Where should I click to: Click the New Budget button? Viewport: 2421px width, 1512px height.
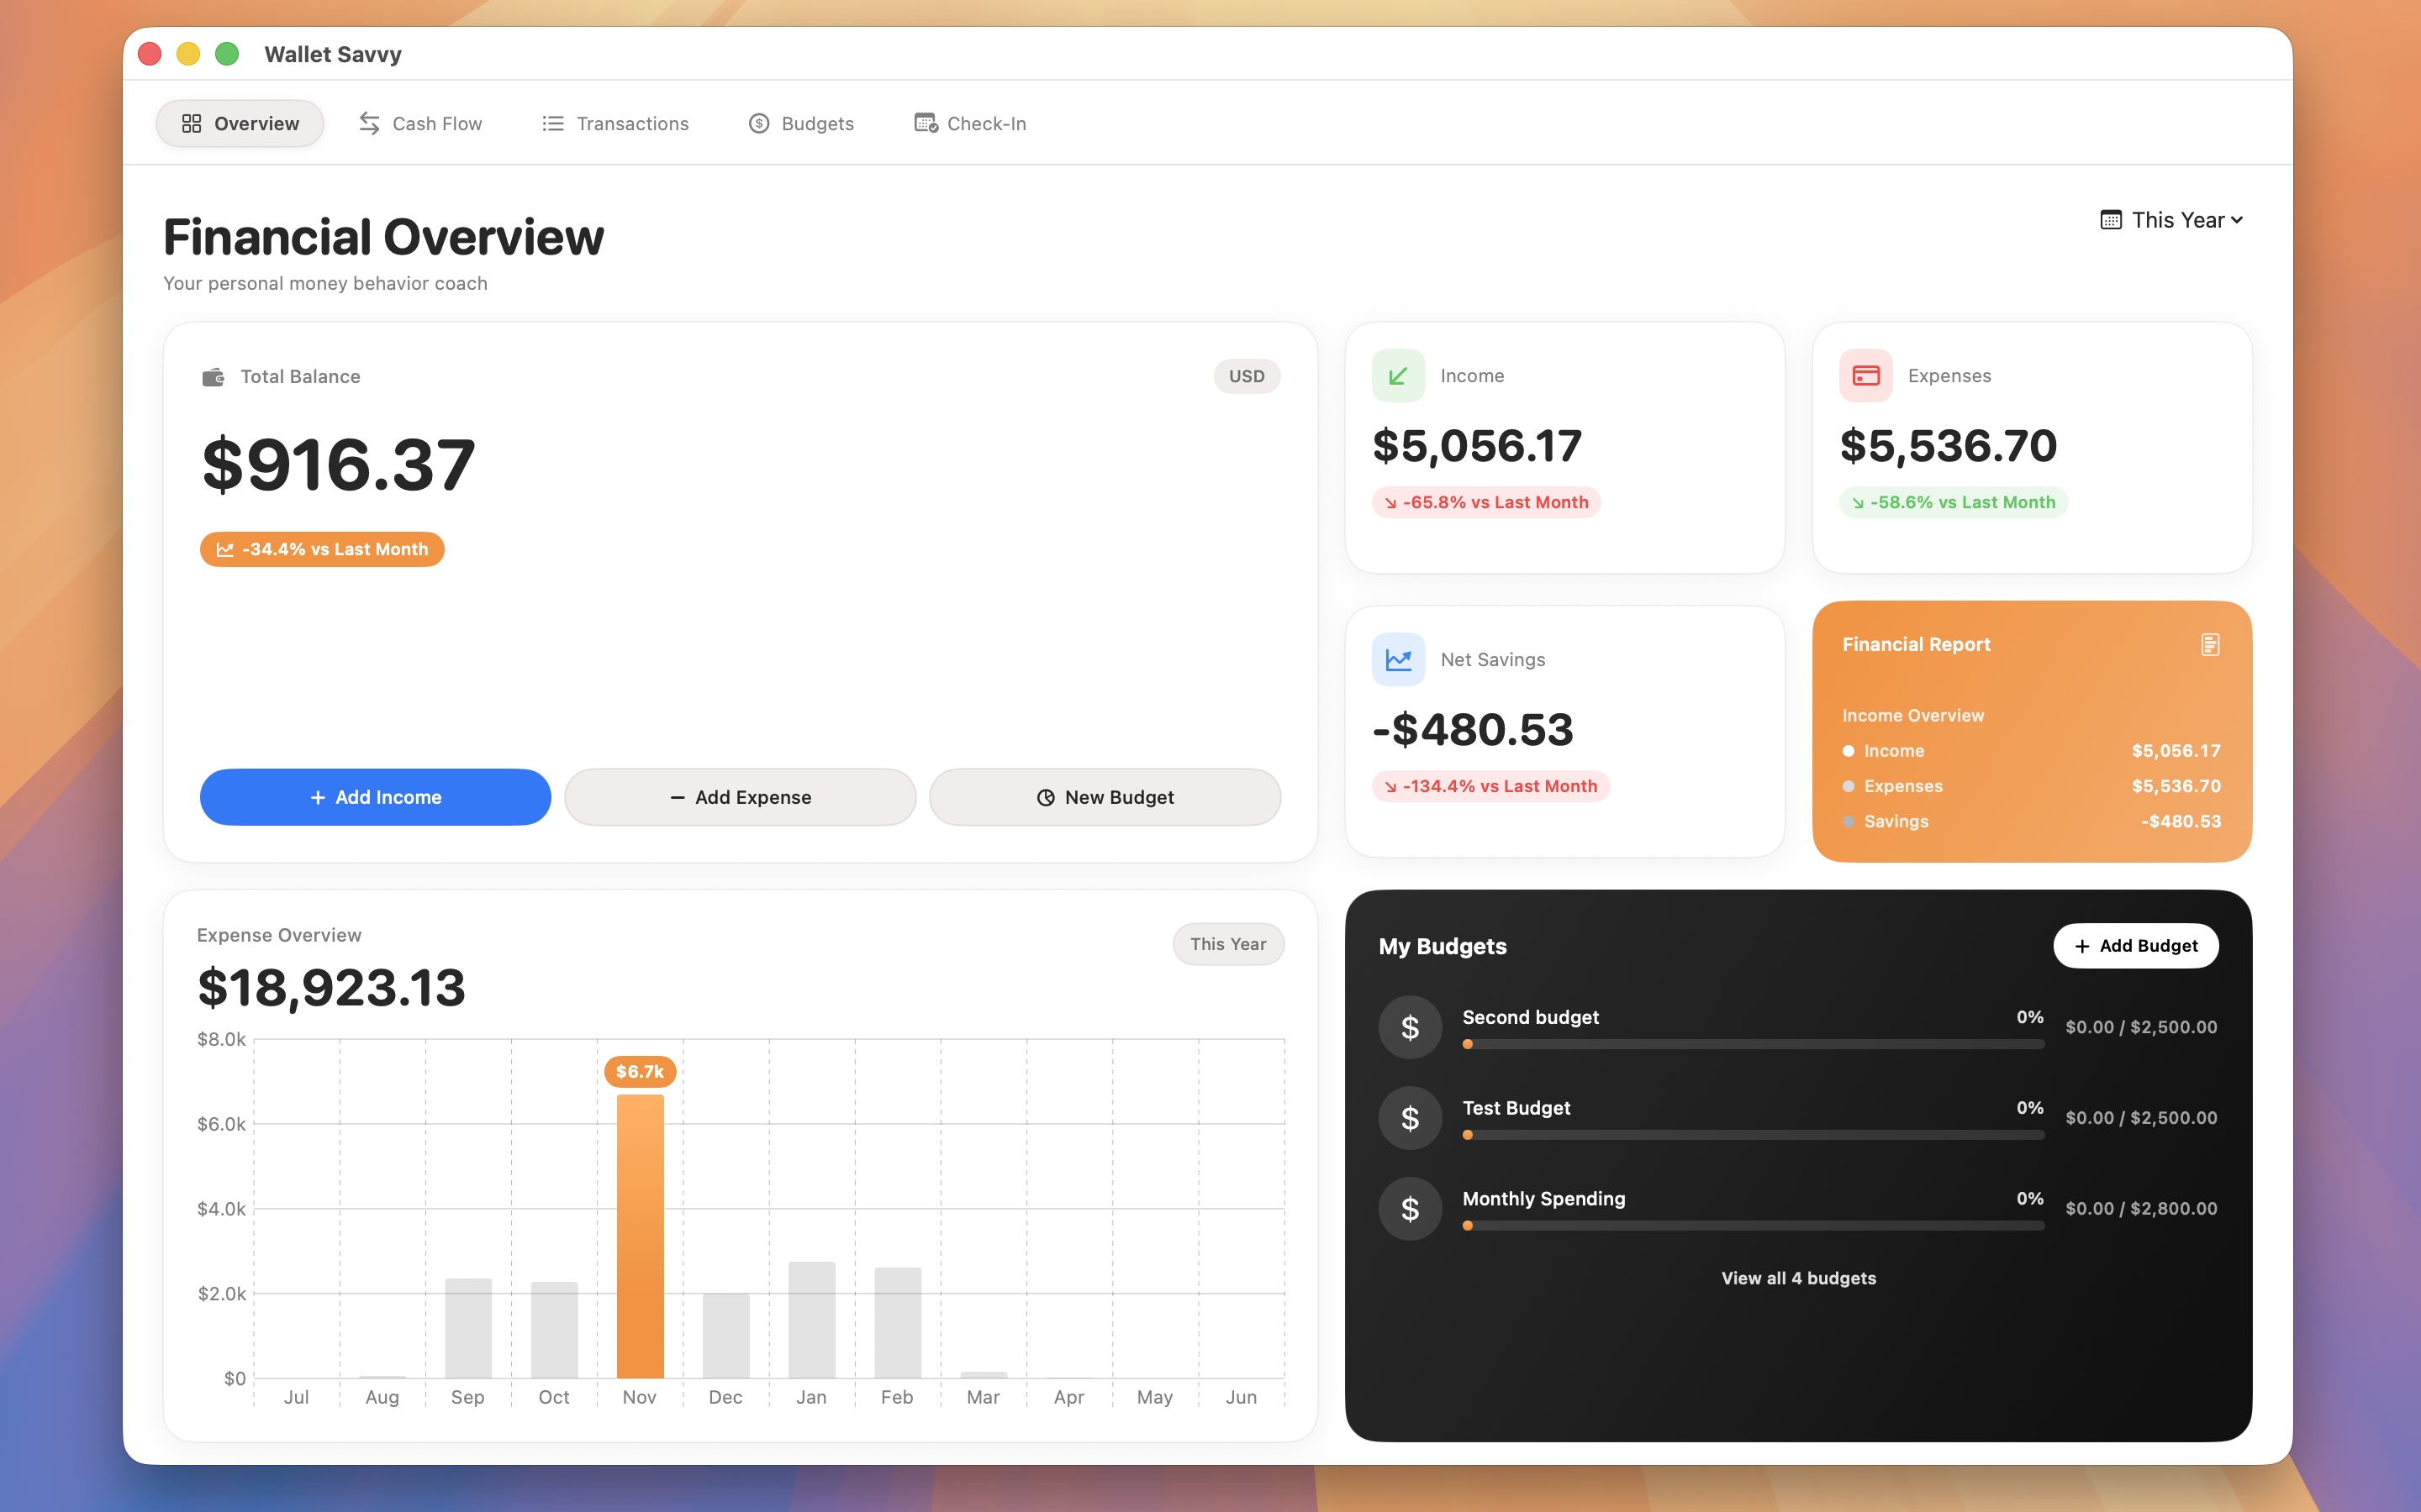pos(1105,797)
